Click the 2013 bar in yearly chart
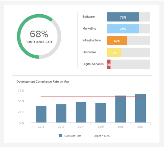164x147 pixels. click(61, 113)
